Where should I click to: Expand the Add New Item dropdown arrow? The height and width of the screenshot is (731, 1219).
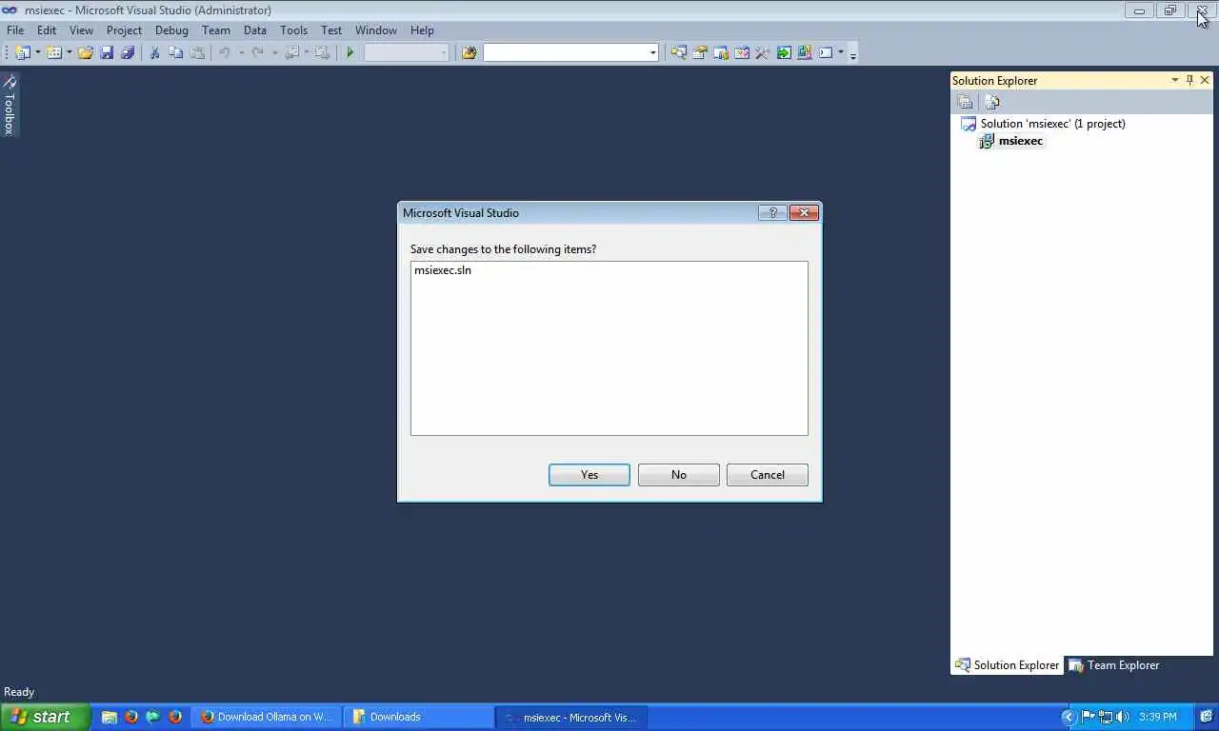70,52
